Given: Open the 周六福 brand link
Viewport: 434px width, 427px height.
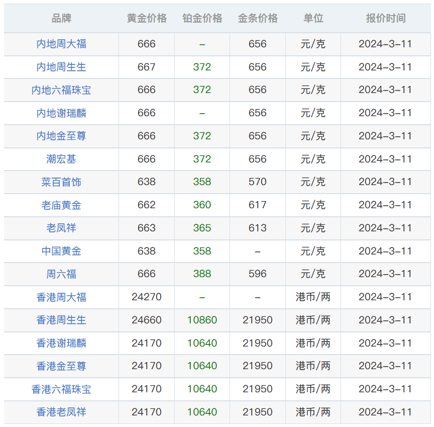Looking at the screenshot, I should click(61, 274).
